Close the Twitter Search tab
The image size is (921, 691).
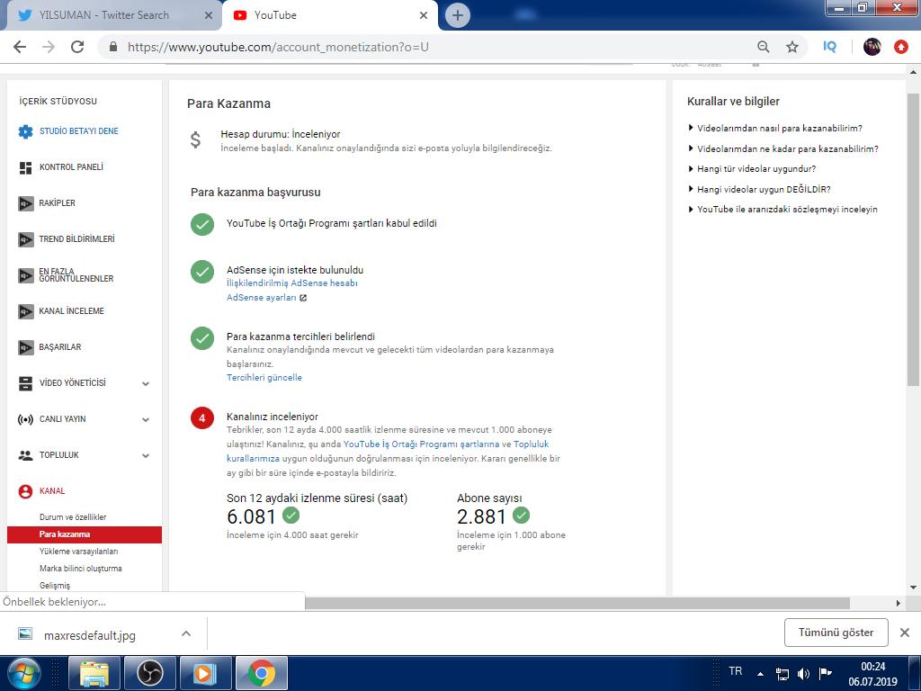pyautogui.click(x=208, y=16)
